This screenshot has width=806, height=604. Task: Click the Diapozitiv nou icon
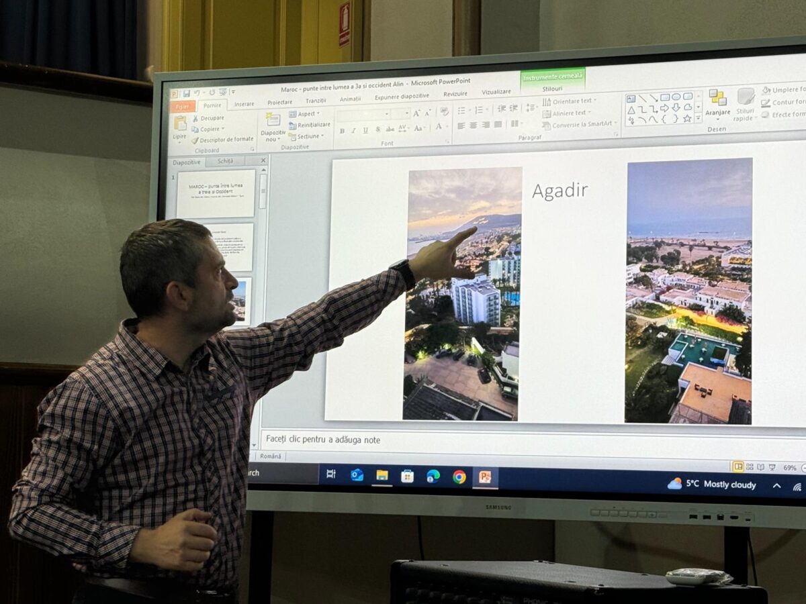tap(273, 120)
